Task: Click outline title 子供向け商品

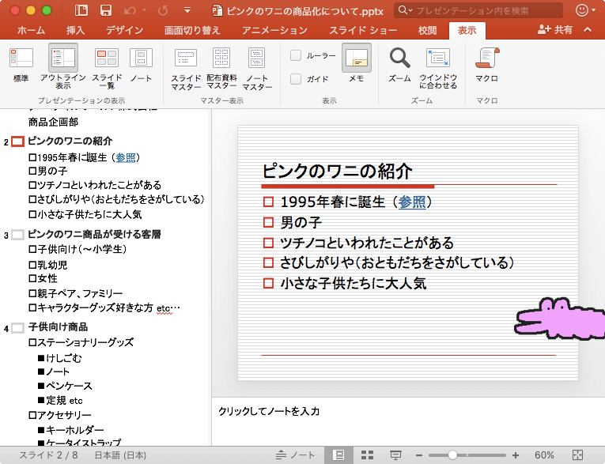Action: coord(58,327)
